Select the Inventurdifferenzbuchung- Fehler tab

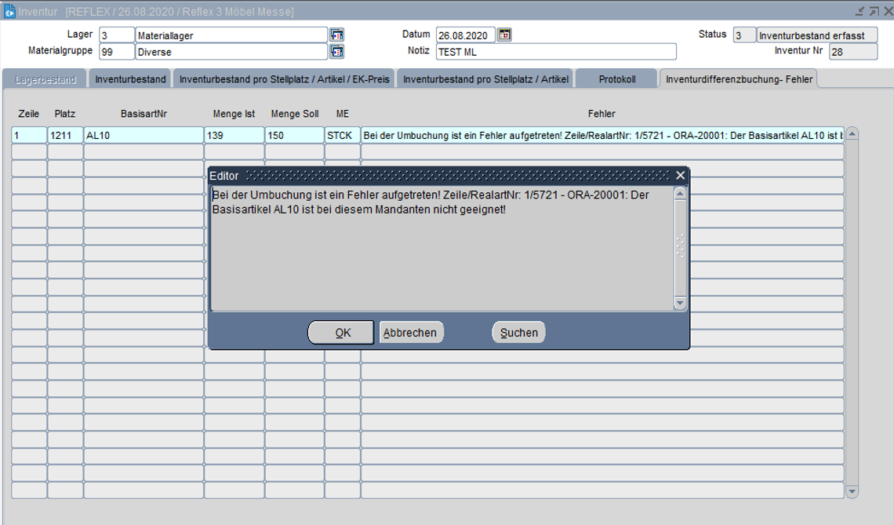point(739,79)
